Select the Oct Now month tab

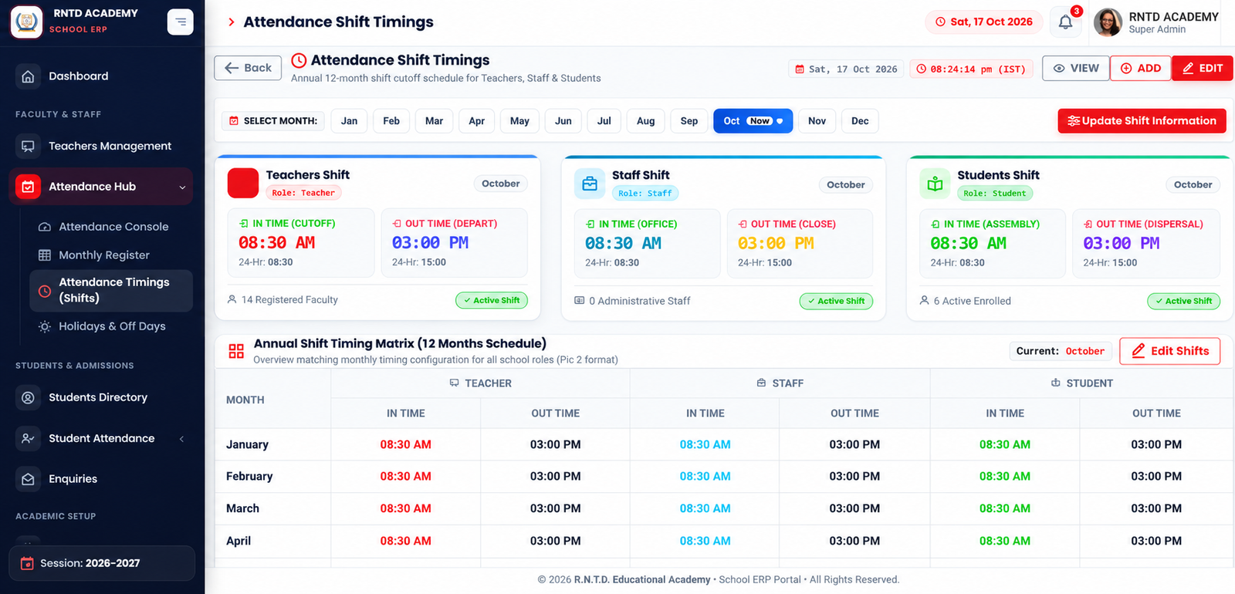[753, 121]
